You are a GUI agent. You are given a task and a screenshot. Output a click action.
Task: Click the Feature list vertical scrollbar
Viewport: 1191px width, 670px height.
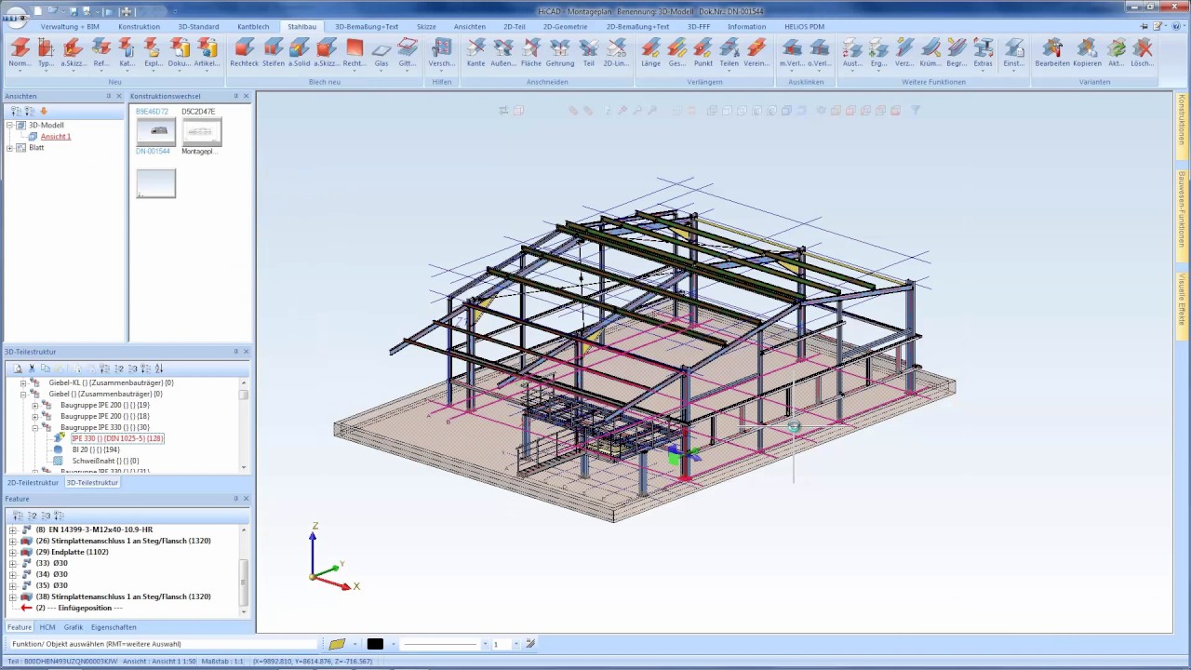coord(244,569)
